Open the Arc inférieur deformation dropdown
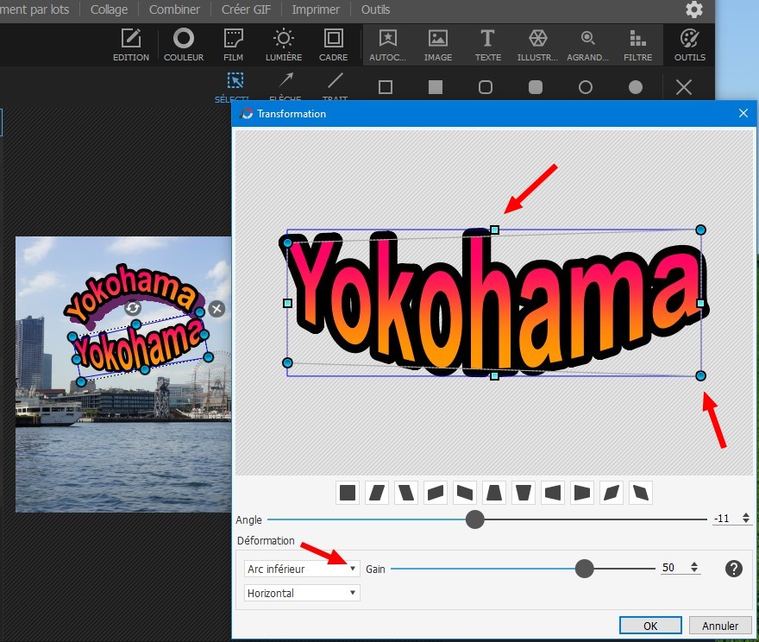The width and height of the screenshot is (759, 642). coord(302,569)
